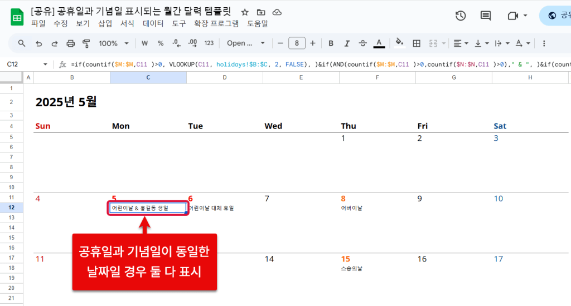
Task: Open the zoom 100% dropdown
Action: point(114,43)
